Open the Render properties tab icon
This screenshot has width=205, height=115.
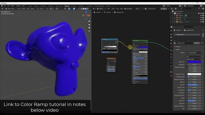(171, 34)
